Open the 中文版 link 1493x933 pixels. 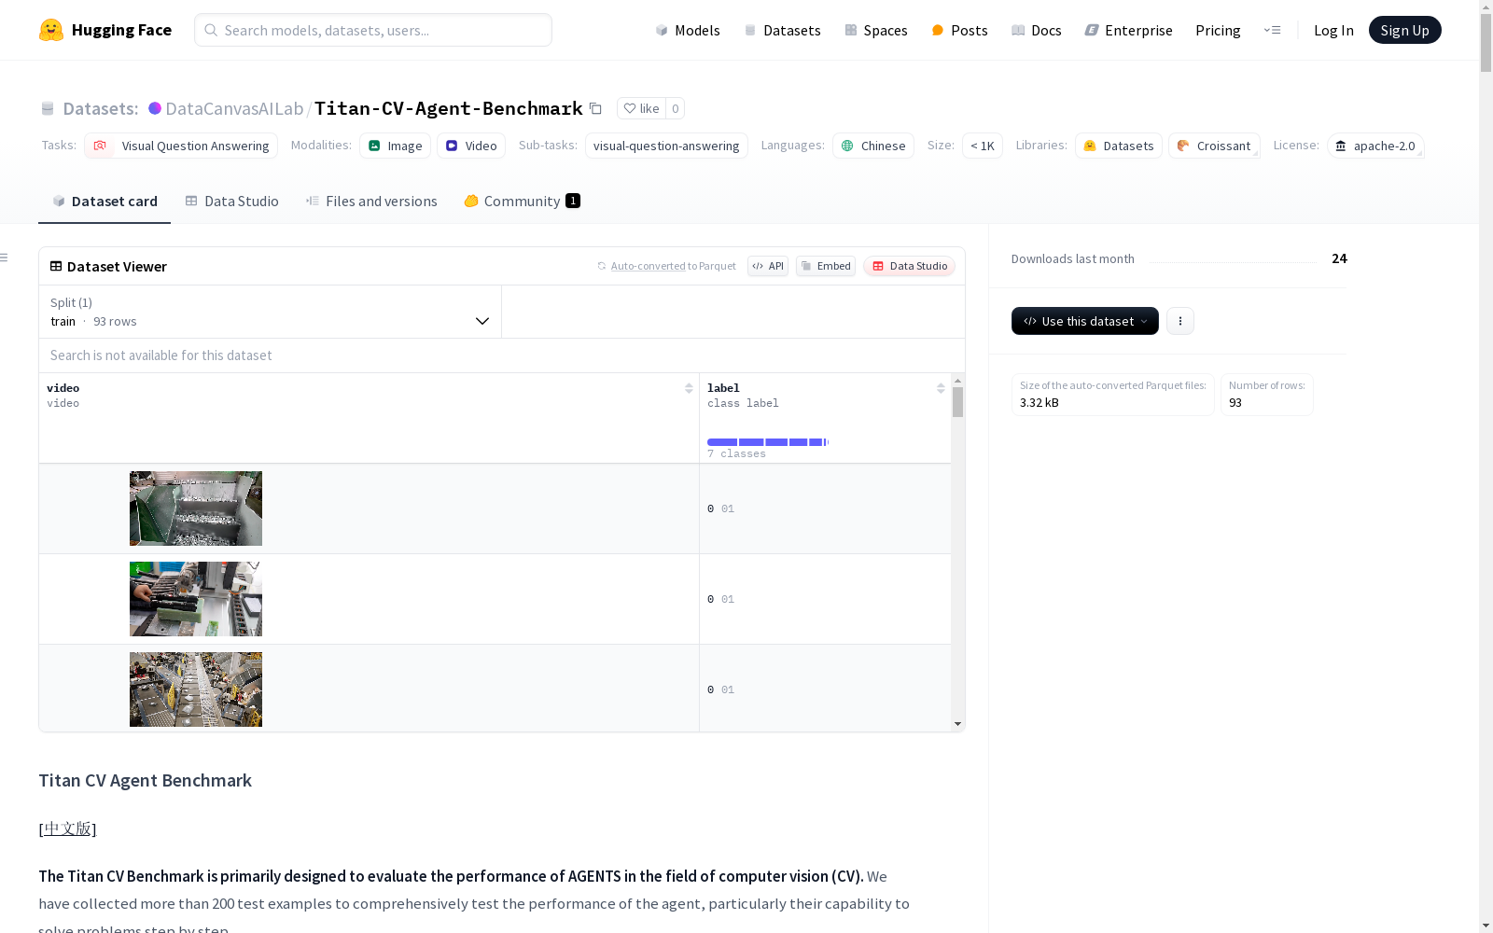point(67,829)
